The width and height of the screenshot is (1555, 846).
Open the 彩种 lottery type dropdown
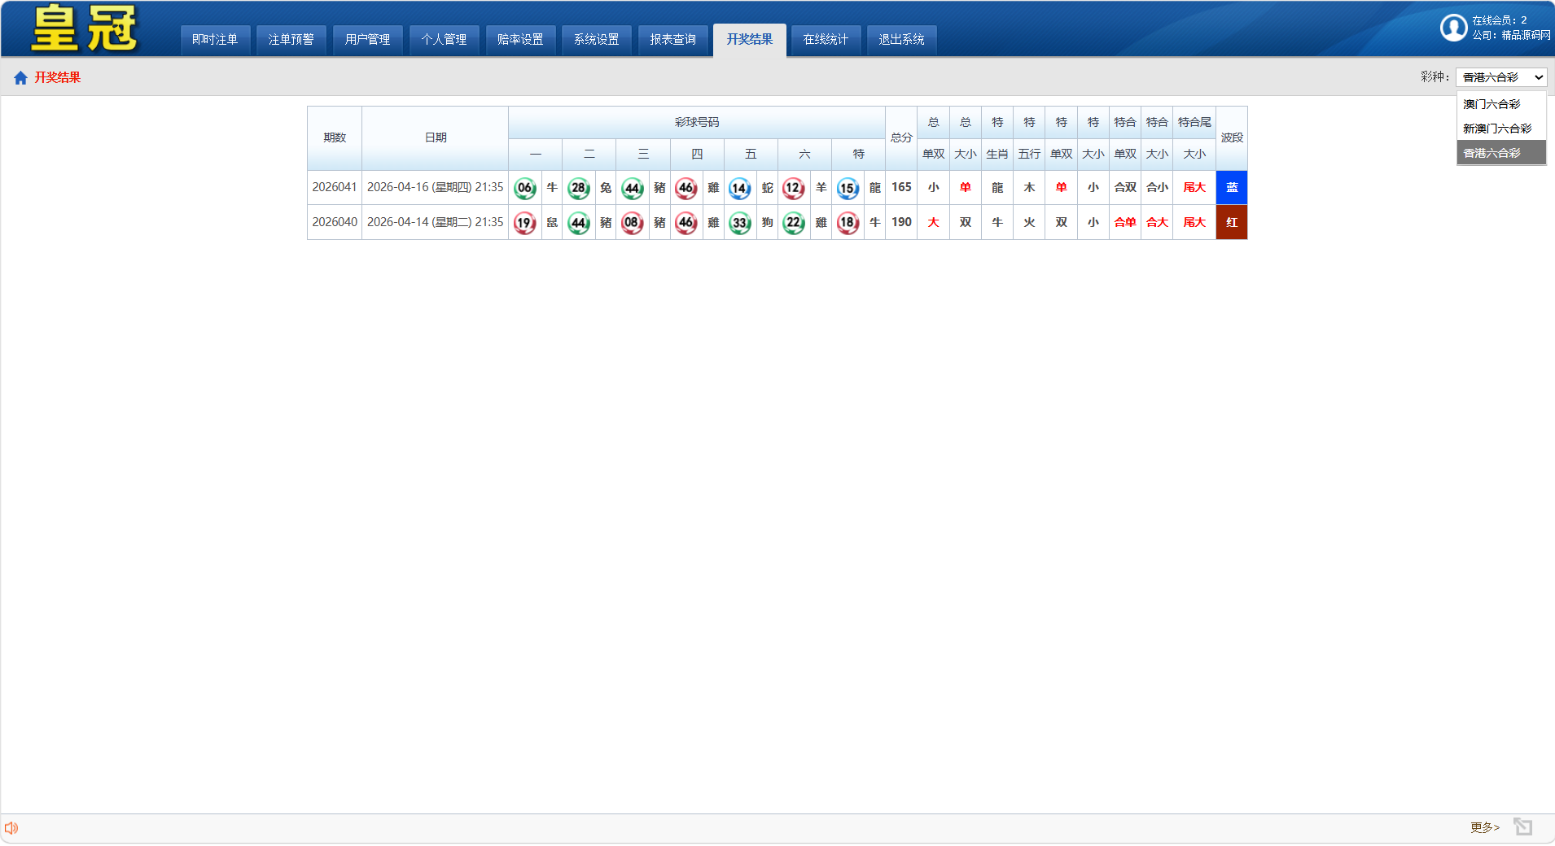(x=1501, y=77)
